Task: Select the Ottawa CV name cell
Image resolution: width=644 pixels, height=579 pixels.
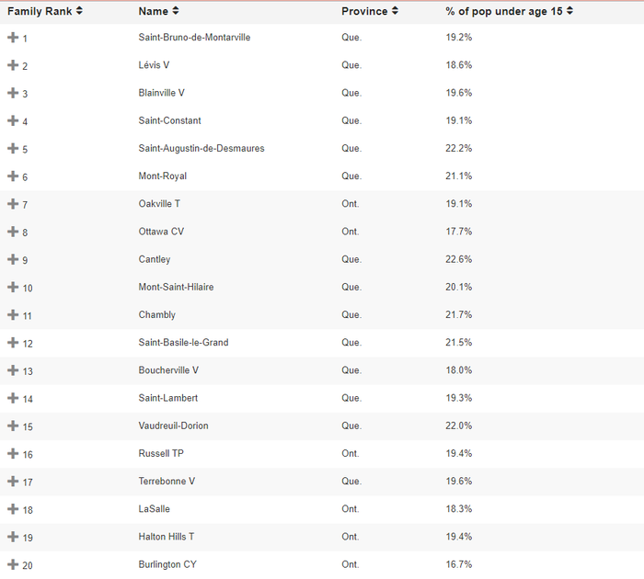Action: (161, 232)
